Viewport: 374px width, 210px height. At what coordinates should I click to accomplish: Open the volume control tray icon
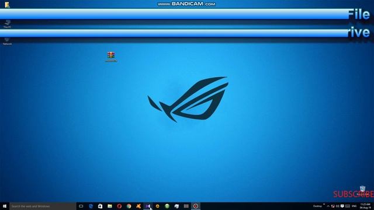338,206
